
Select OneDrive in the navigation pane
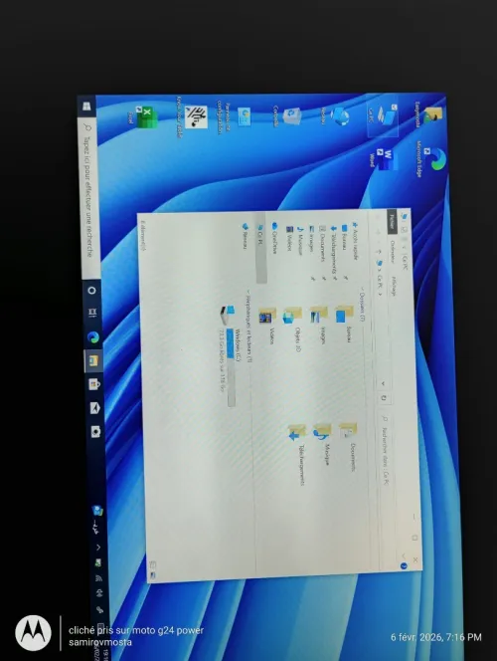click(x=274, y=238)
